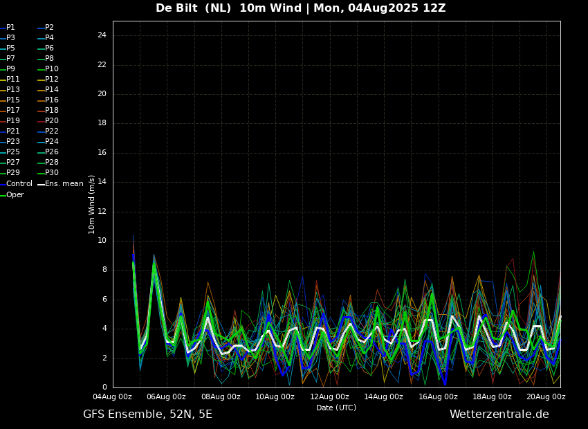Select the P2 legend label

coord(46,28)
